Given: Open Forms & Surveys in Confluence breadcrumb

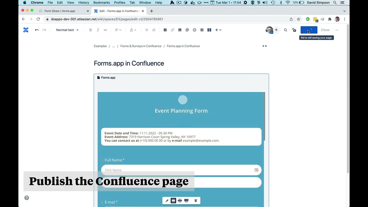Looking at the screenshot, I should click(x=141, y=46).
